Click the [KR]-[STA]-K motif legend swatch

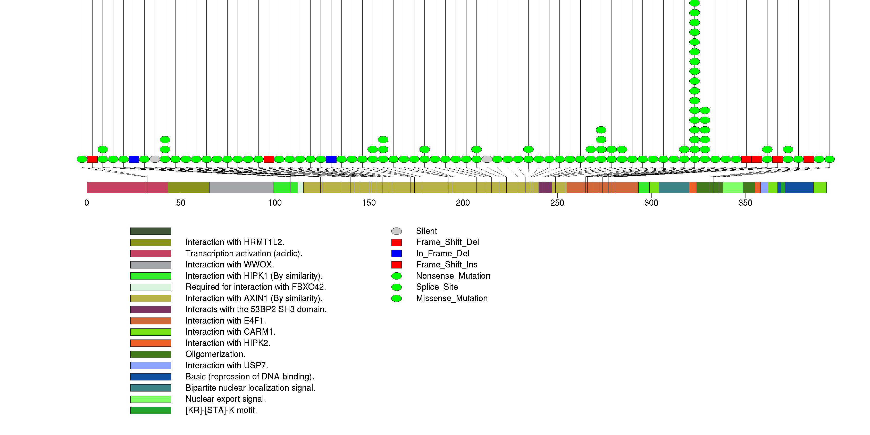pos(151,410)
